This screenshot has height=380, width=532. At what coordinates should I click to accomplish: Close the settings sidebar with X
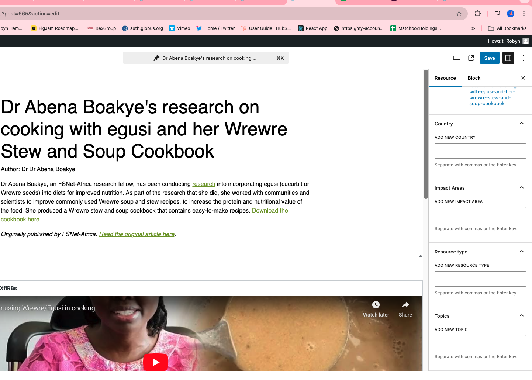523,78
